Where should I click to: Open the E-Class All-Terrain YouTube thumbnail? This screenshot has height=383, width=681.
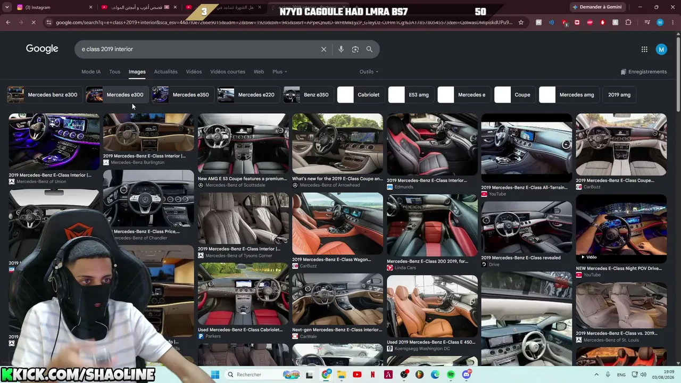527,148
